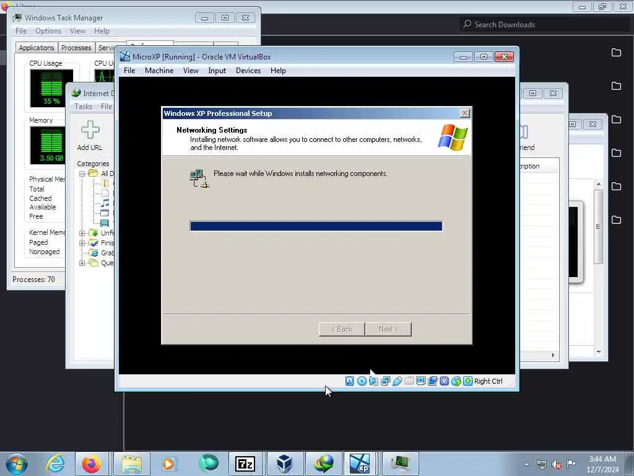Image resolution: width=634 pixels, height=476 pixels.
Task: Click the networking components installation progress bar
Action: pos(316,226)
